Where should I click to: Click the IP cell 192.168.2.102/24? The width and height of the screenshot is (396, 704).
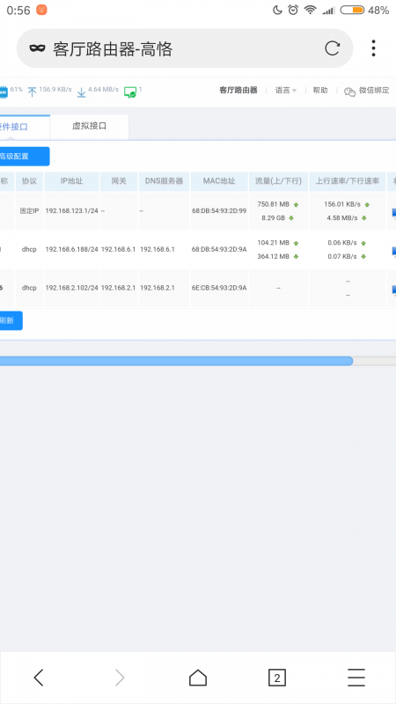click(x=72, y=288)
